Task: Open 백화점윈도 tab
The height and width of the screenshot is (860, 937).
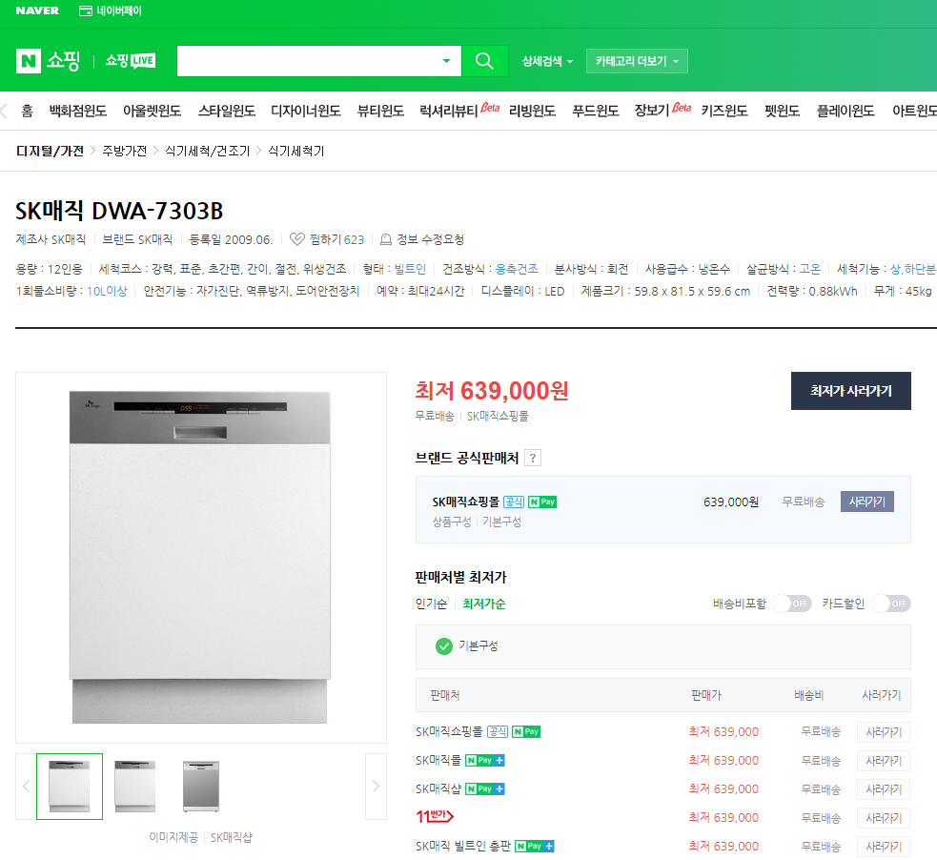Action: [x=77, y=112]
